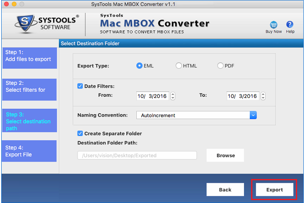The height and width of the screenshot is (203, 305).
Task: Click the Buy Now cart icon
Action: click(x=274, y=25)
